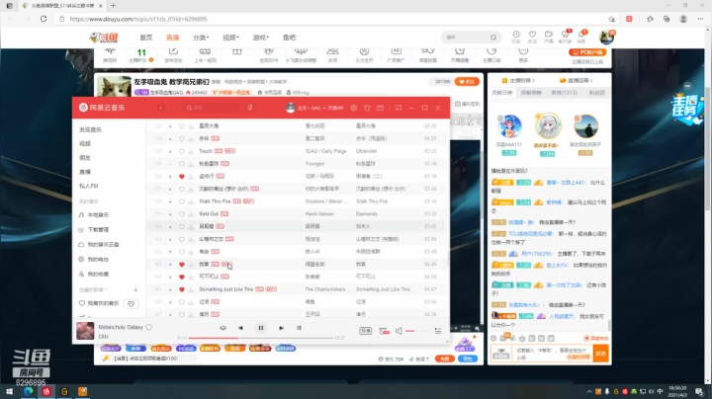The height and width of the screenshot is (399, 712).
Task: Start heartbeat mode button beside 我喜欢的音乐
Action: click(131, 304)
